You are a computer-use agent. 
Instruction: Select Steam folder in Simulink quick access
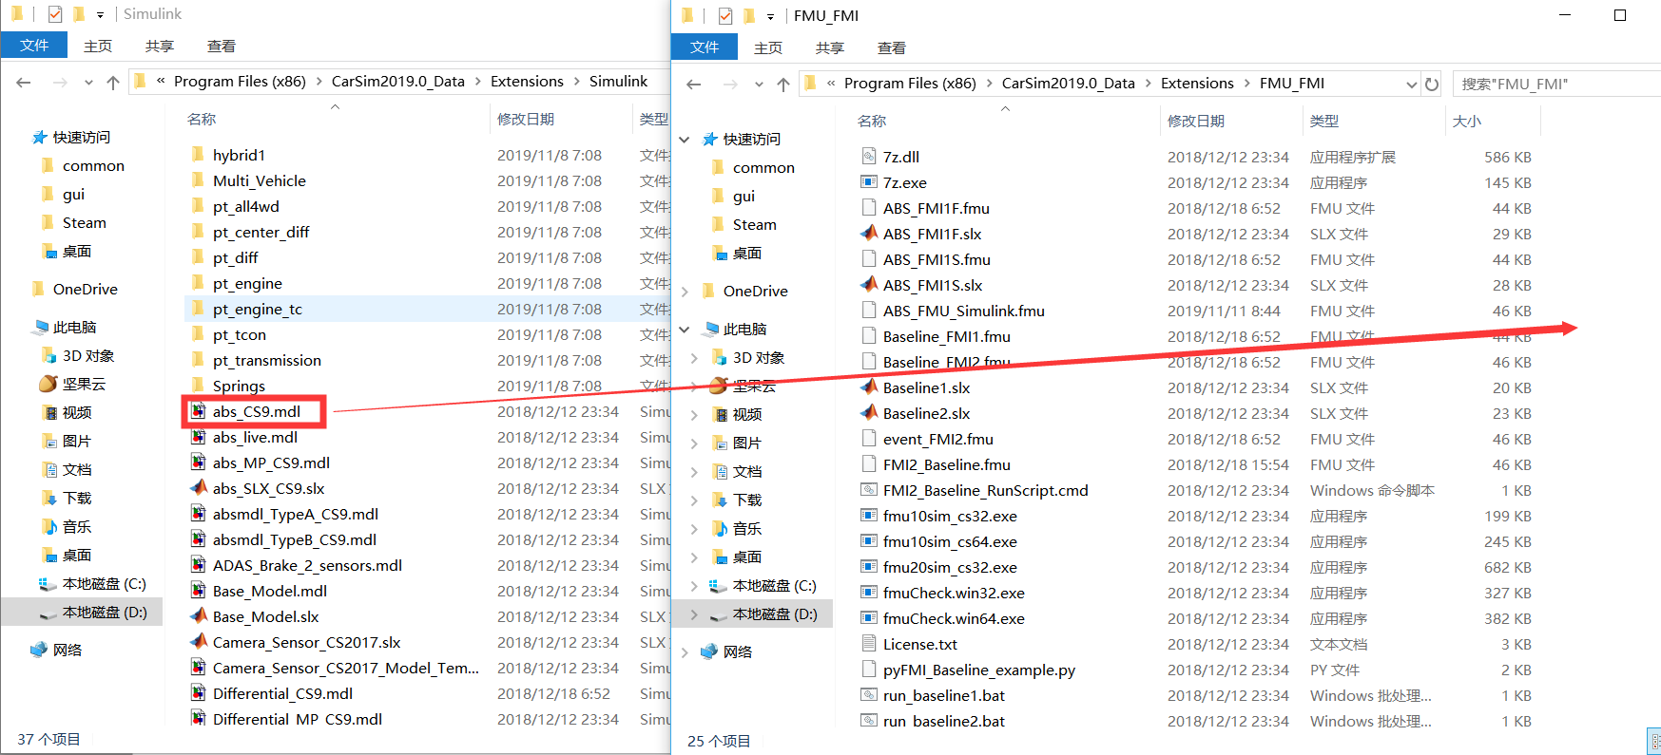coord(84,222)
